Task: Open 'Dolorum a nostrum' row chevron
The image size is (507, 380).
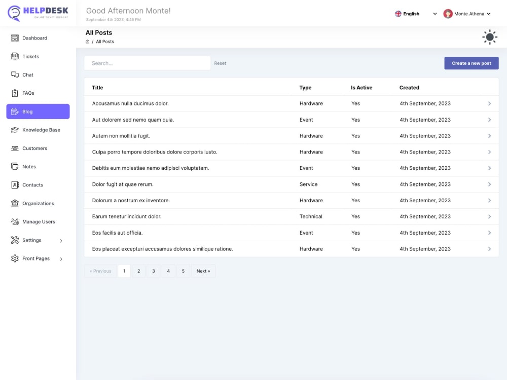Action: click(x=489, y=200)
